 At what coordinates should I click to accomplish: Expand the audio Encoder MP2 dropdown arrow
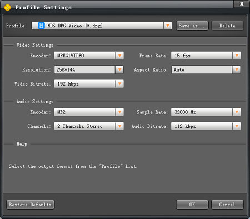tap(119, 112)
